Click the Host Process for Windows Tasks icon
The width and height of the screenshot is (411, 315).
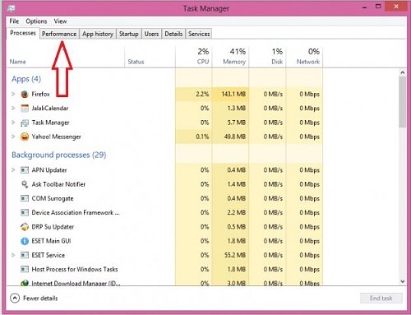pos(25,269)
